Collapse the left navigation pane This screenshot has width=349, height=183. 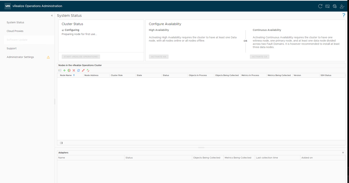pos(52,16)
